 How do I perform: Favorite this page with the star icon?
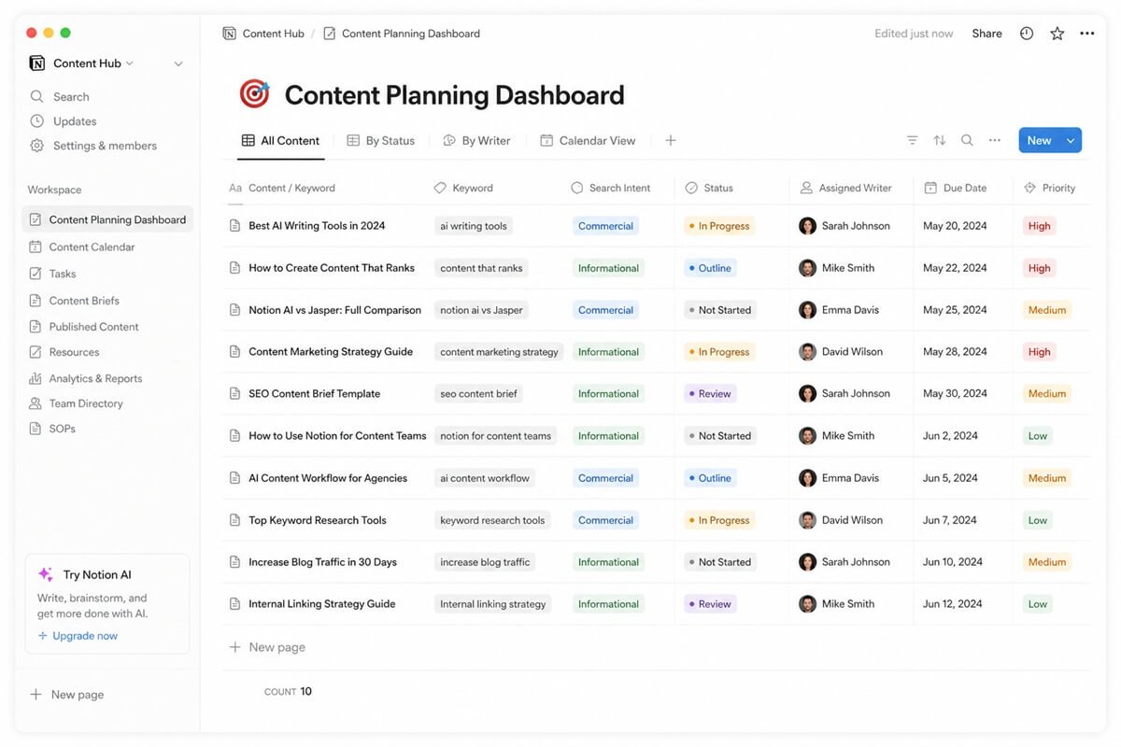click(x=1057, y=34)
